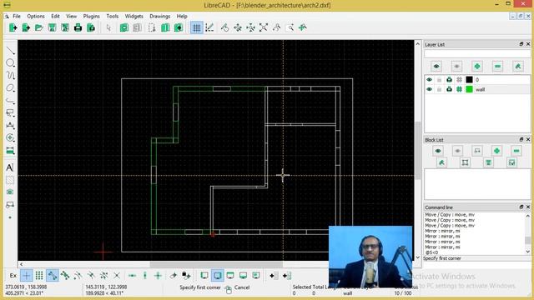Click the Print Preview icon
Image resolution: width=534 pixels, height=300 pixels.
click(x=91, y=27)
